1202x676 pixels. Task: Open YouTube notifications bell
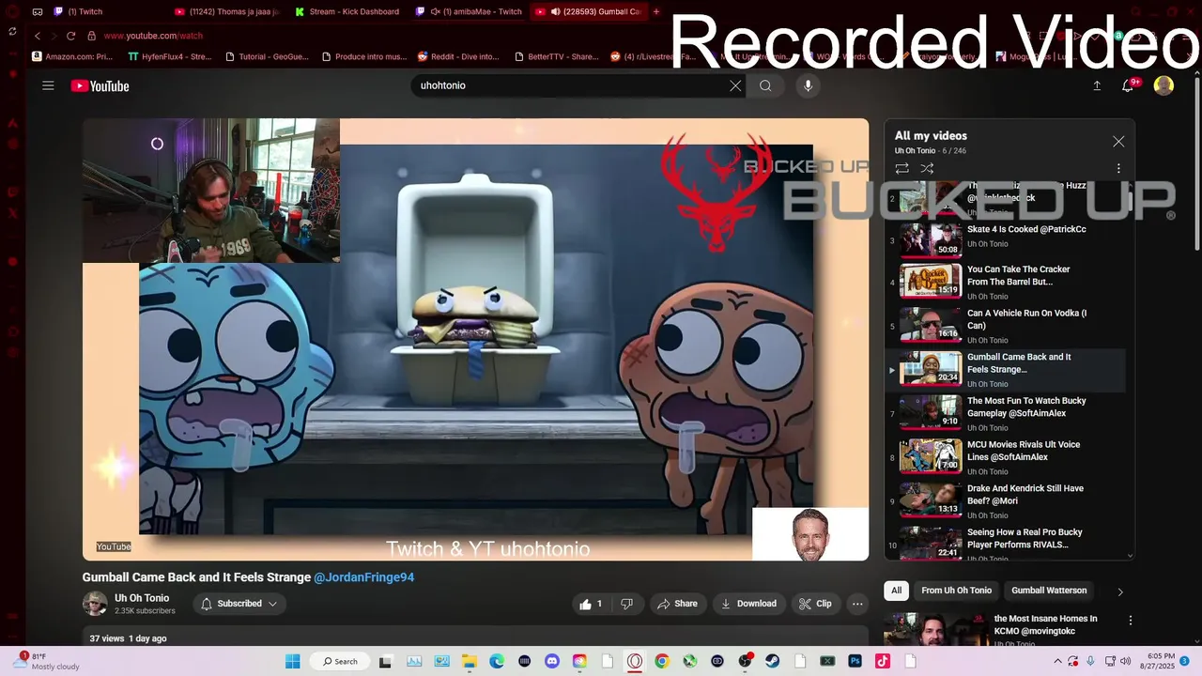click(1129, 85)
